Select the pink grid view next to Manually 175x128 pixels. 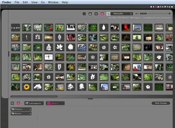point(102,14)
